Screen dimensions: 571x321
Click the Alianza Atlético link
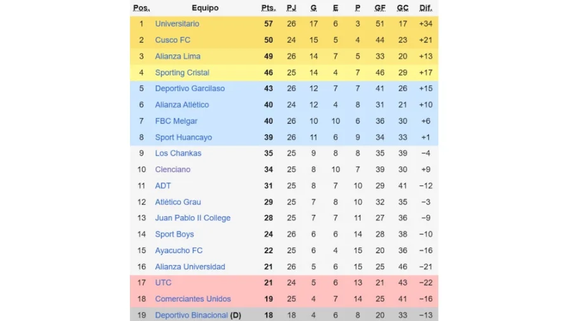tap(182, 105)
